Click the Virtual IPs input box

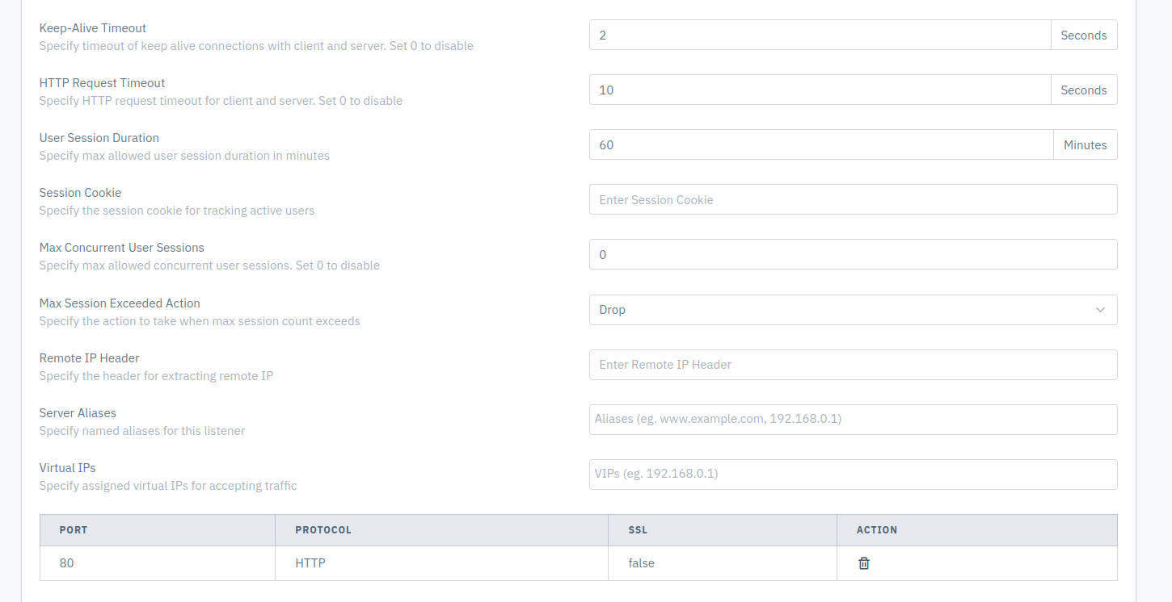(853, 474)
